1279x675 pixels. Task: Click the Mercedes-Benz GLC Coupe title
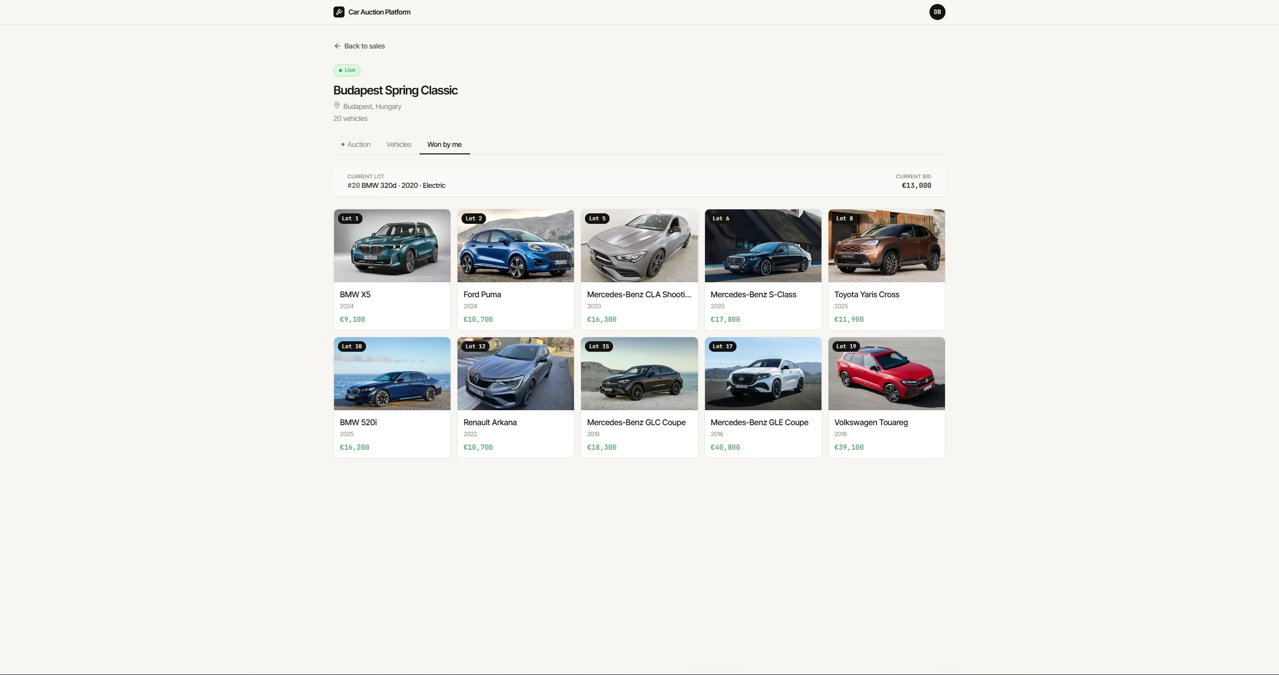click(x=636, y=422)
